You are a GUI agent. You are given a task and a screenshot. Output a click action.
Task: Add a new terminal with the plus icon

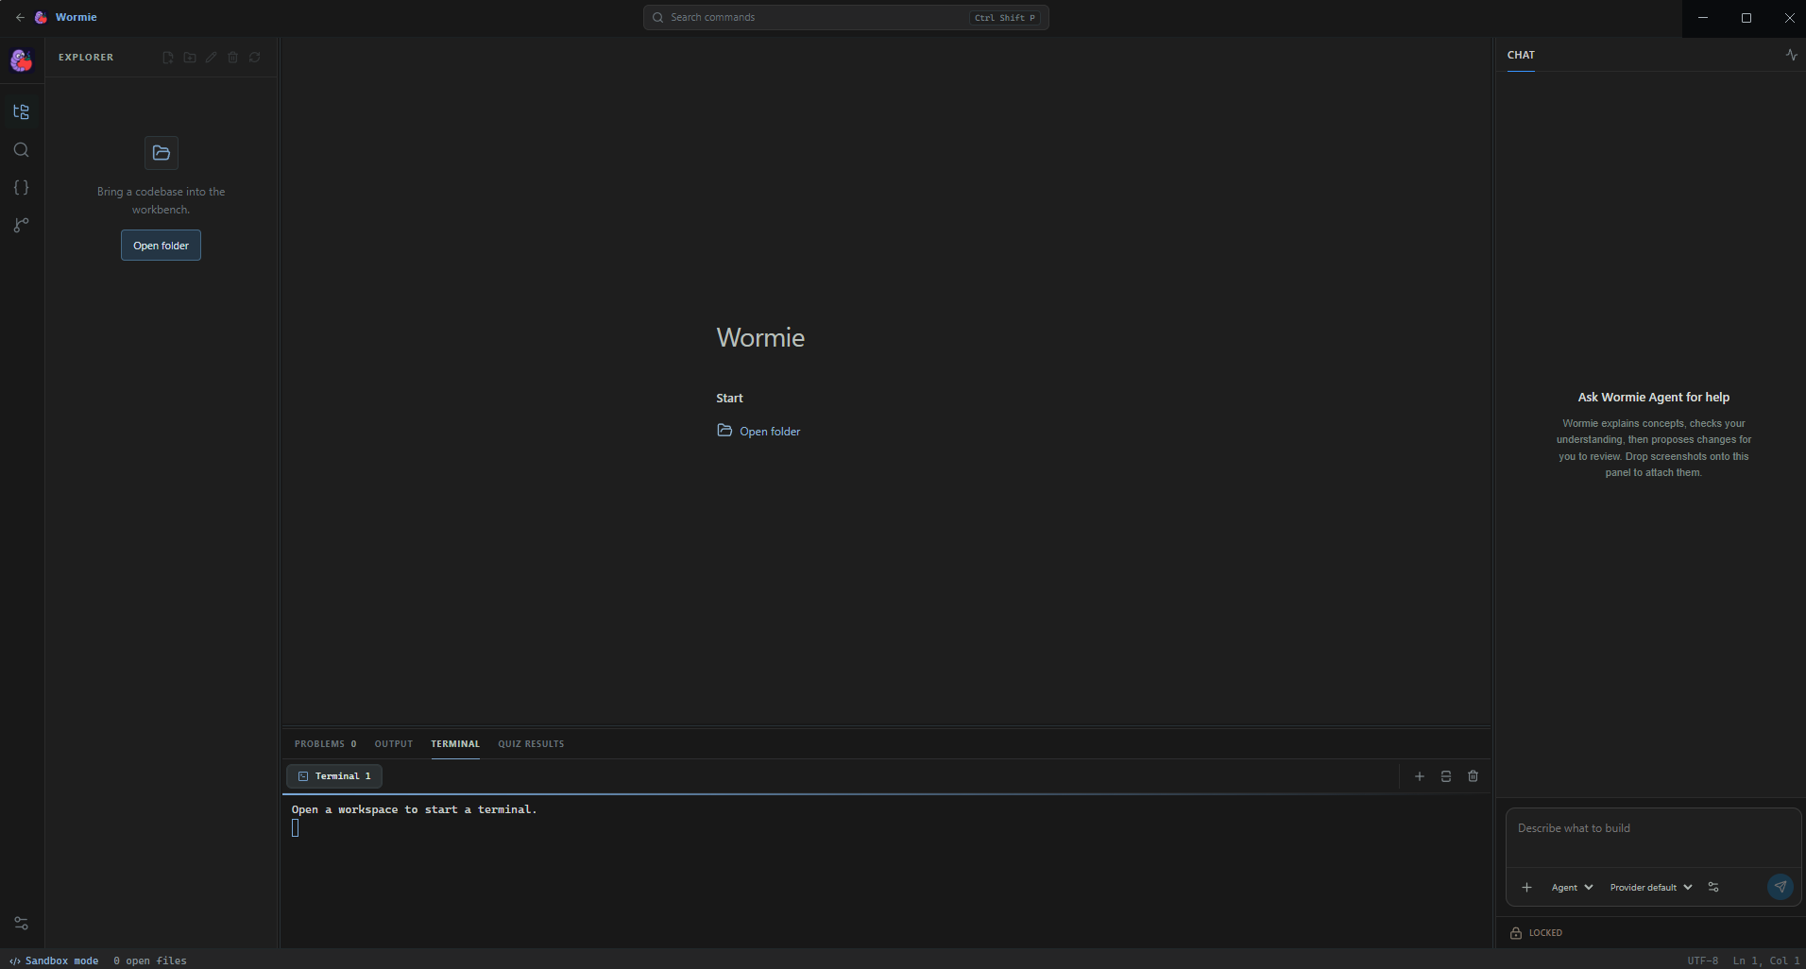pos(1420,776)
